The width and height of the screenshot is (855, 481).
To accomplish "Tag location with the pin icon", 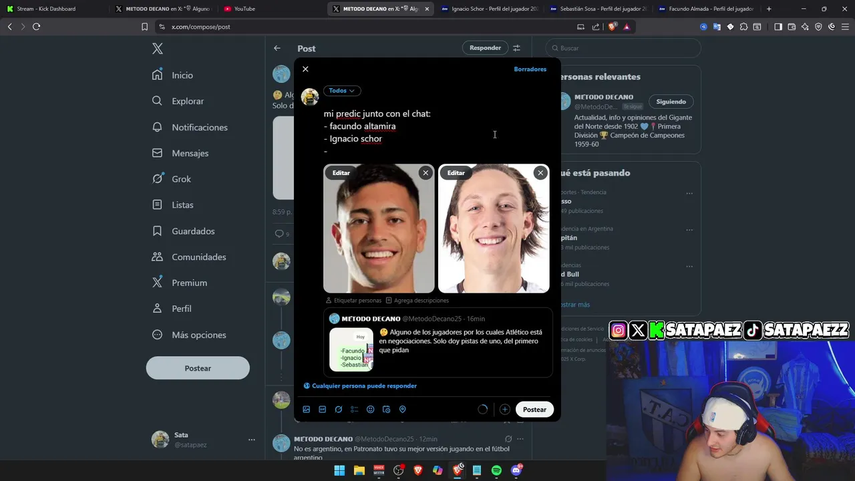I will pos(403,410).
